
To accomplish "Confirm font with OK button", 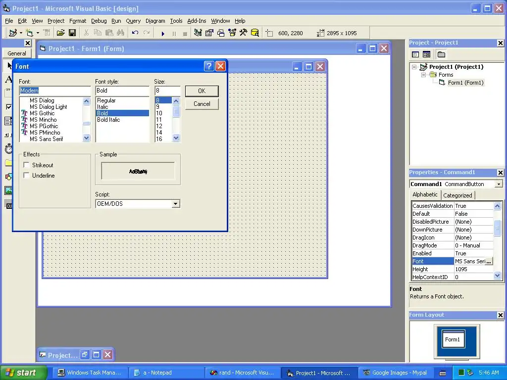I will point(202,91).
